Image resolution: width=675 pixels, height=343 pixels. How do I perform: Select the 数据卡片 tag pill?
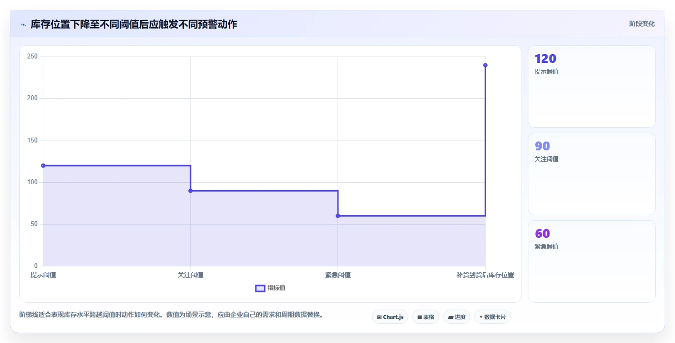[x=492, y=317]
